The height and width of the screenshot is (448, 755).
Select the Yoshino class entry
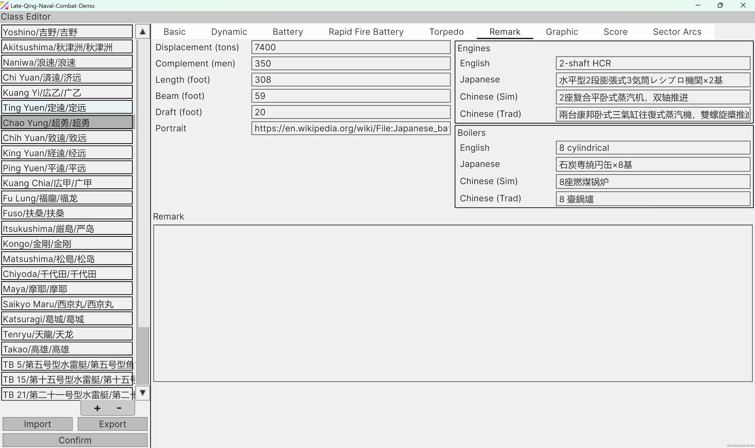(x=67, y=32)
